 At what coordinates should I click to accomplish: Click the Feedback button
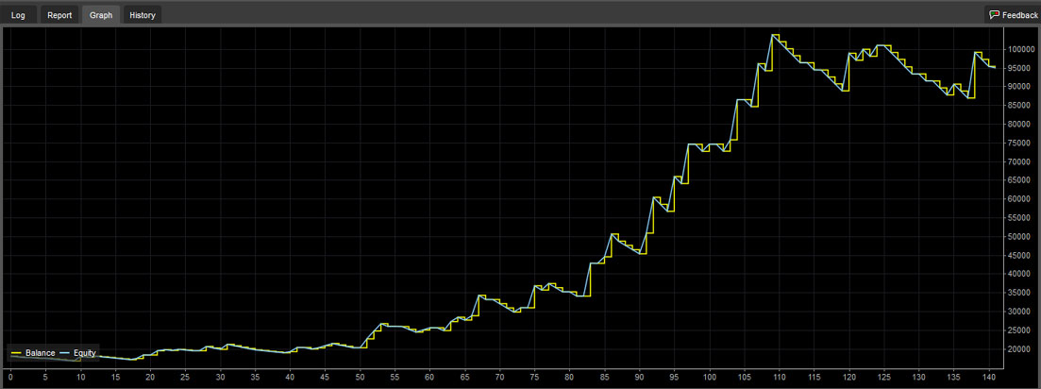(x=1013, y=14)
